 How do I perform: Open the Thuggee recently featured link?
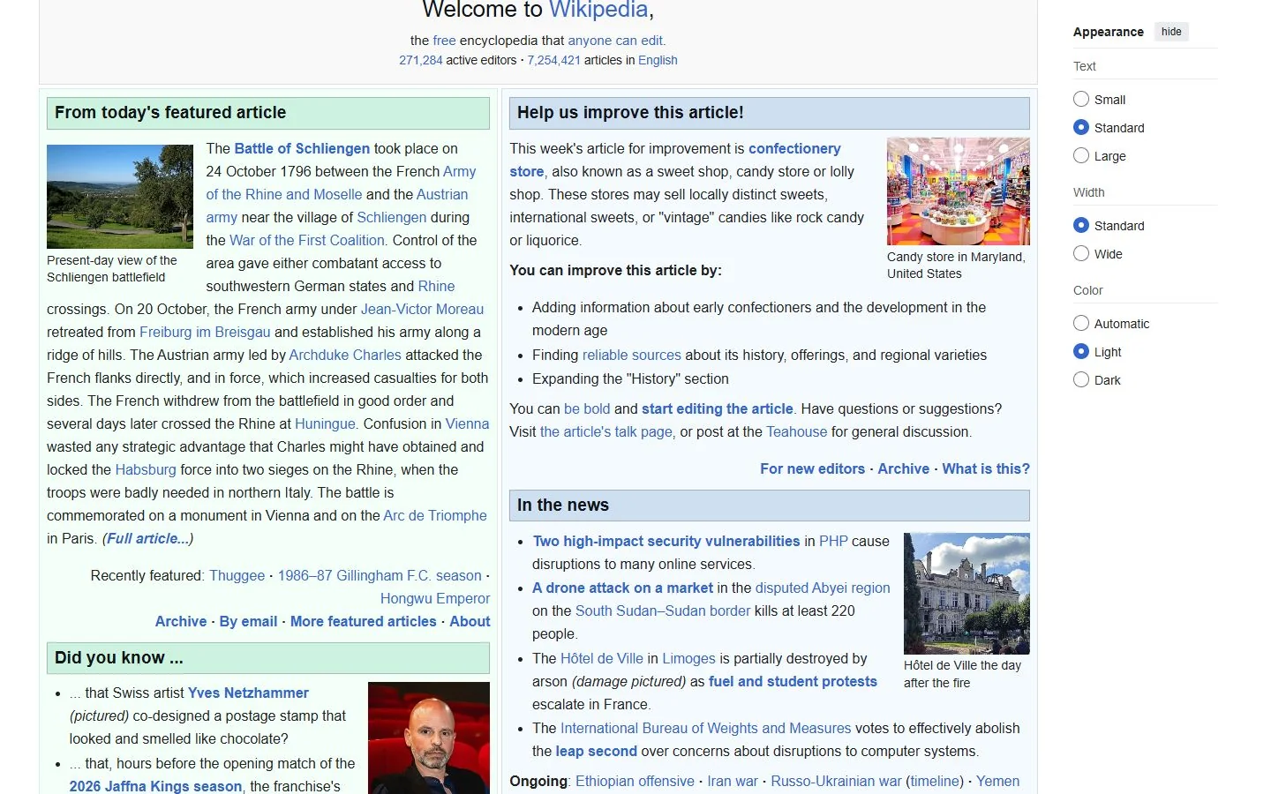[237, 575]
